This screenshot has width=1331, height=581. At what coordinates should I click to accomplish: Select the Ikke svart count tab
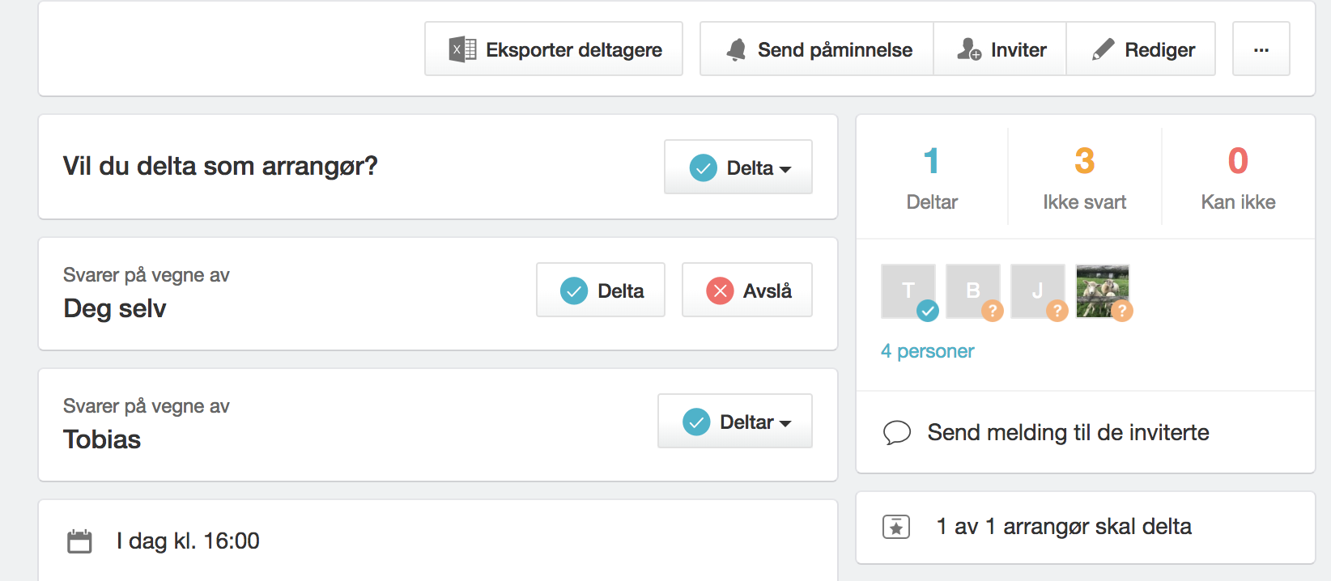pos(1085,177)
